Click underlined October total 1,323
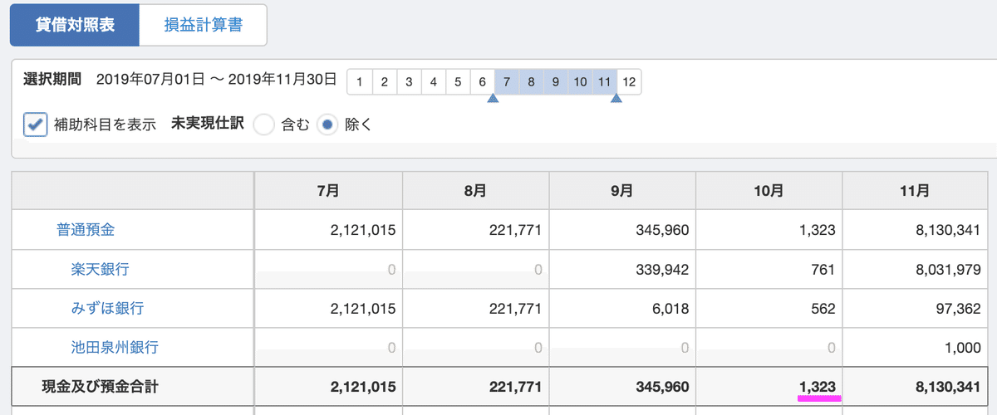Screen dimensions: 997x415 click(x=818, y=386)
